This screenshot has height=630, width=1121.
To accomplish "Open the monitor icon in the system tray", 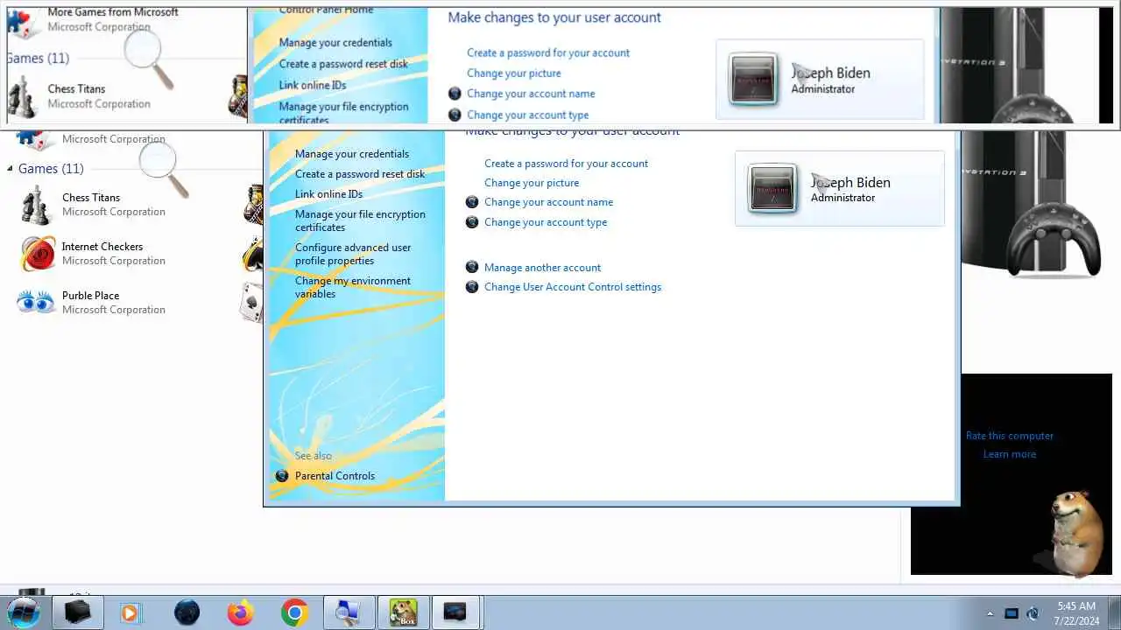I will [1012, 613].
